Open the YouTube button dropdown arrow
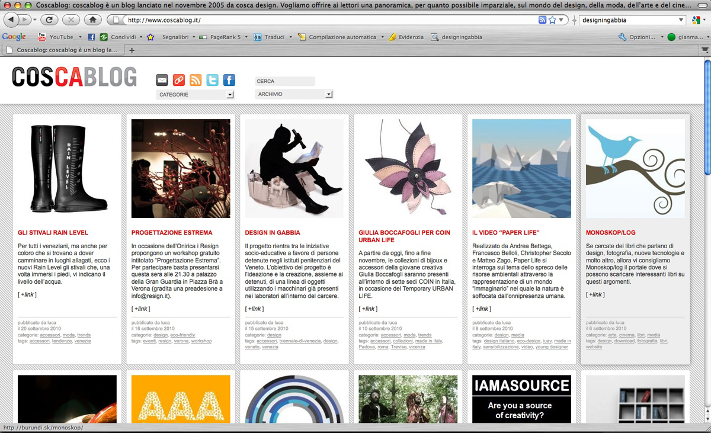The height and width of the screenshot is (433, 711). click(x=81, y=37)
